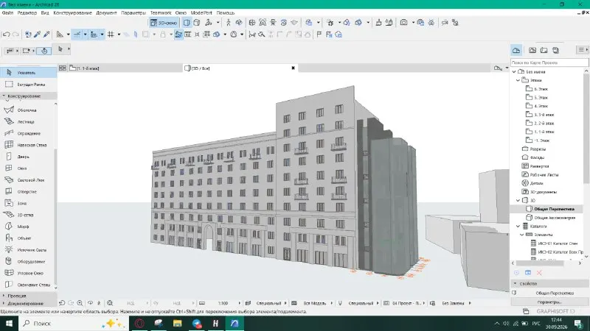Select the syringe inject parameters icon
590x331 pixels.
pos(46,35)
